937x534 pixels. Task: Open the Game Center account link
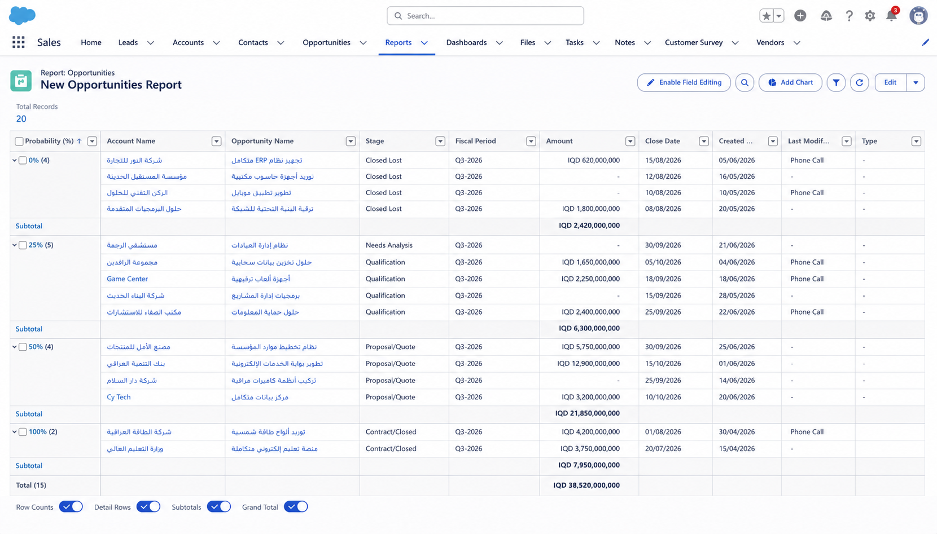(127, 279)
